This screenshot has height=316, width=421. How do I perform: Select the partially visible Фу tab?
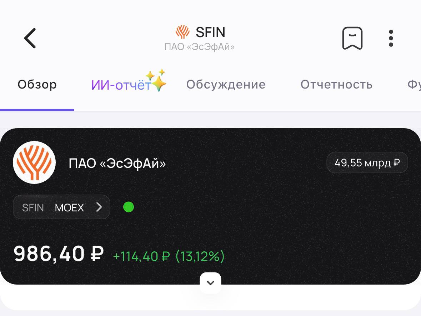(x=414, y=85)
